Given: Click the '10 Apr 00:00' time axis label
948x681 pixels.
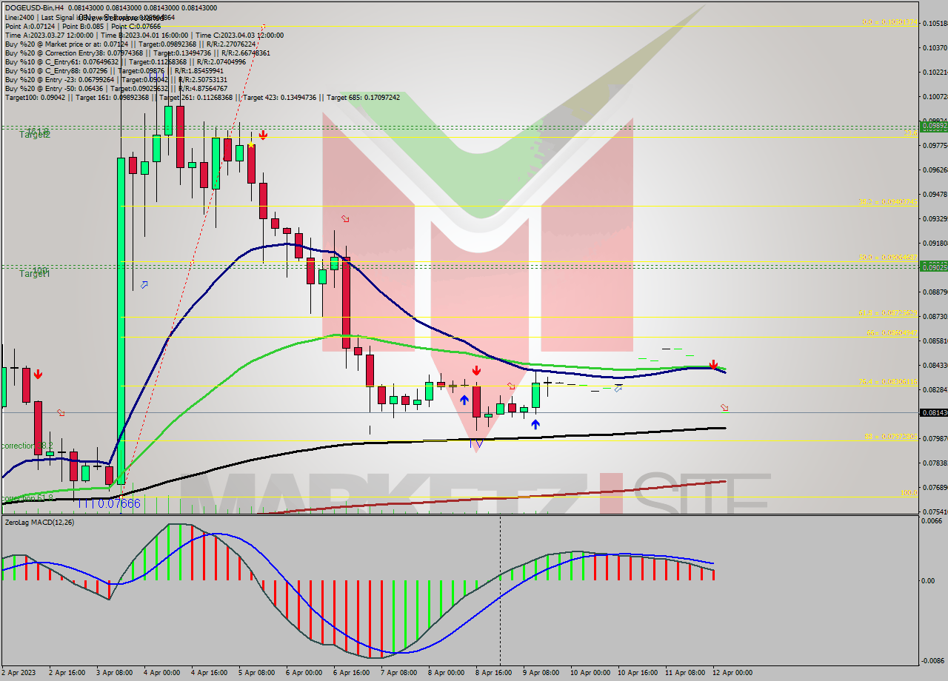Looking at the screenshot, I should 590,673.
